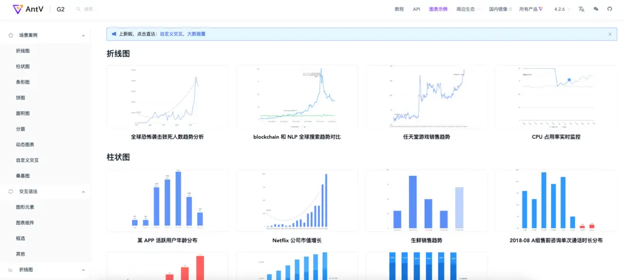This screenshot has height=280, width=625.
Task: Click the CPU 占用率实时监控 caption
Action: [556, 137]
